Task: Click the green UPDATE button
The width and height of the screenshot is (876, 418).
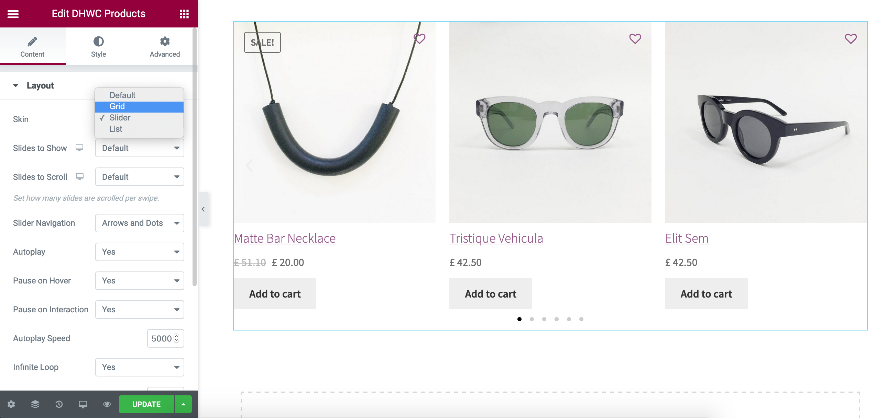Action: 146,404
